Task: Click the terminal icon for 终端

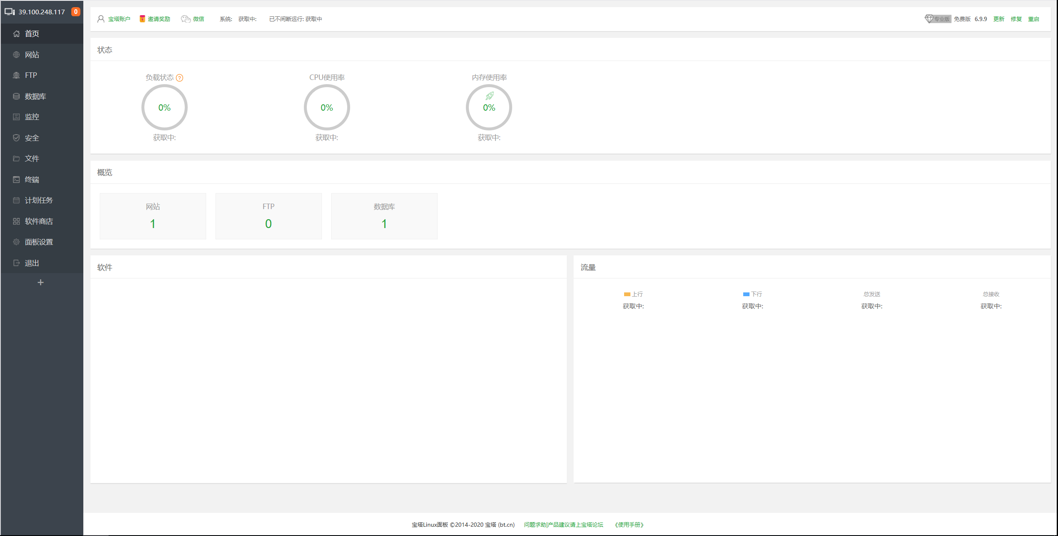Action: click(16, 180)
